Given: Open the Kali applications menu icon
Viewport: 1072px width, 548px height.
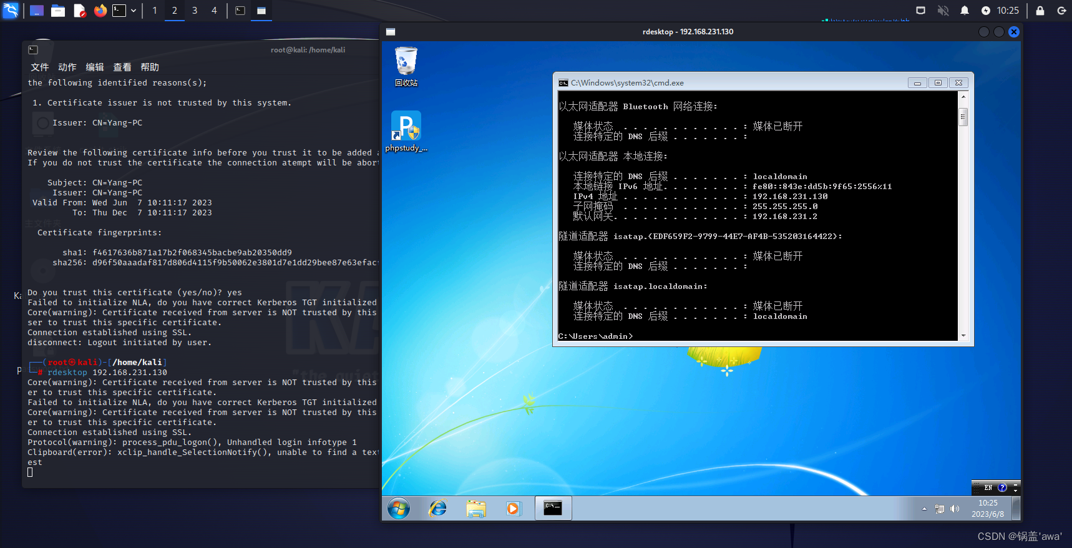Looking at the screenshot, I should click(11, 11).
